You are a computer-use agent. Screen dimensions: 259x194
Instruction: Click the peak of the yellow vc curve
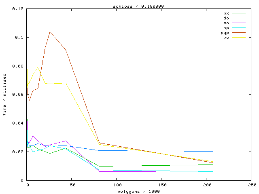pos(38,67)
